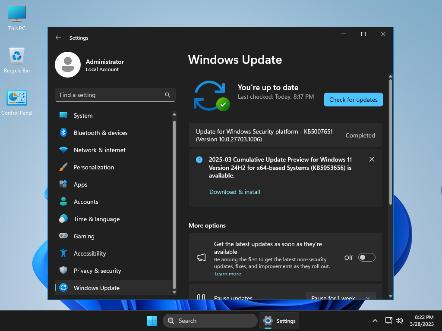This screenshot has height=331, width=442.
Task: Click the info icon beside cumulative update notice
Action: point(199,159)
